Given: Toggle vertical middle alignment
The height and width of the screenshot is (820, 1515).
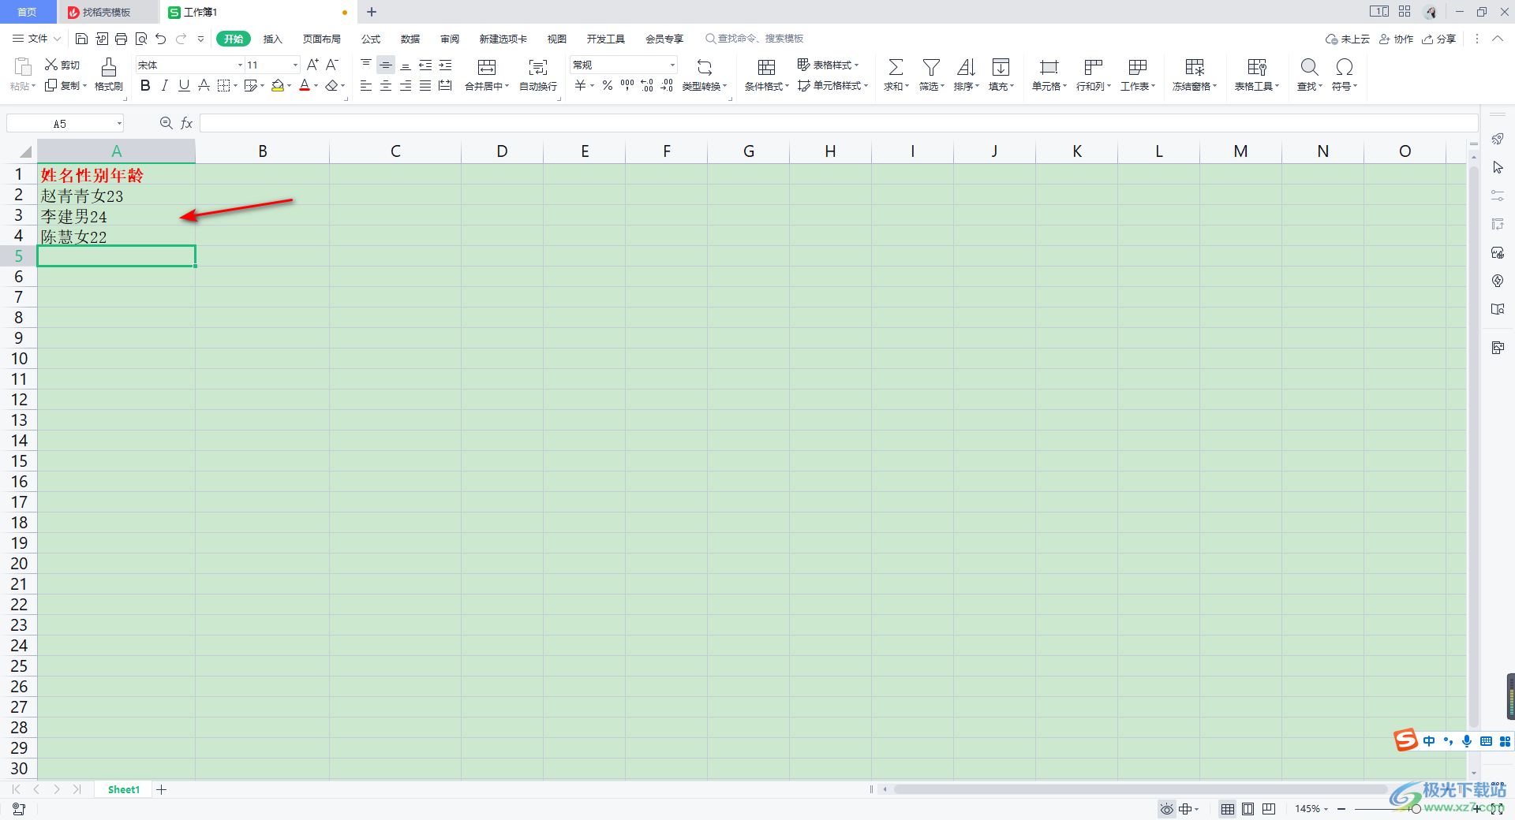Looking at the screenshot, I should (x=386, y=65).
